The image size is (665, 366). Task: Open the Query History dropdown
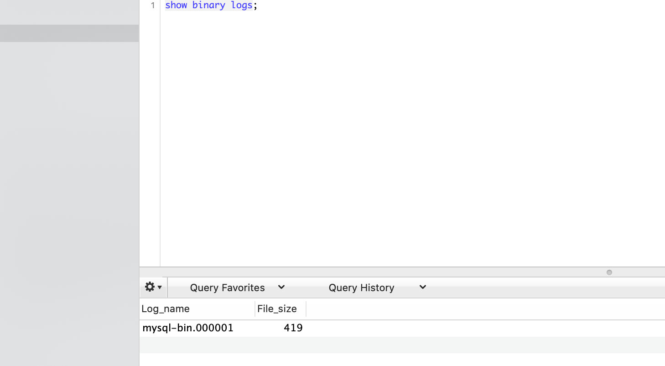click(377, 288)
